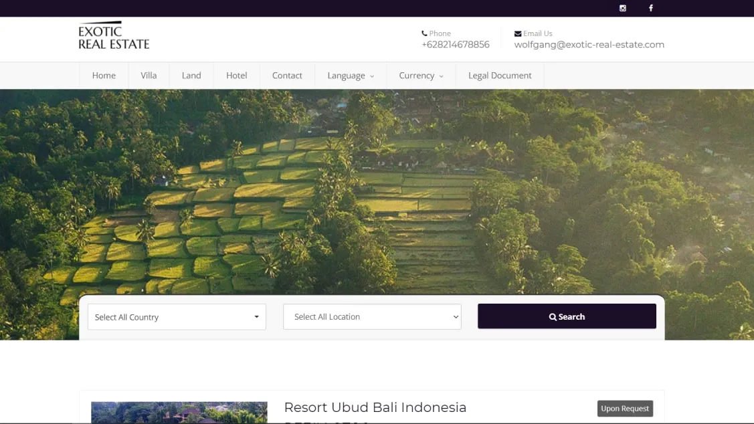Image resolution: width=754 pixels, height=424 pixels.
Task: Click the phone handset icon
Action: coord(424,33)
